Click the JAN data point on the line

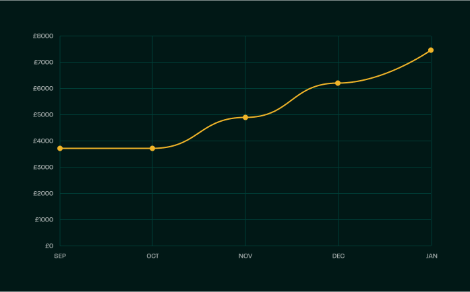tap(431, 50)
